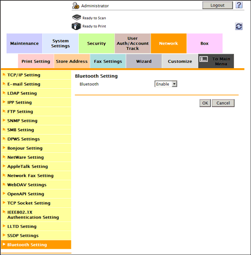Open the Maintenance tab
This screenshot has width=251, height=255.
[x=25, y=44]
